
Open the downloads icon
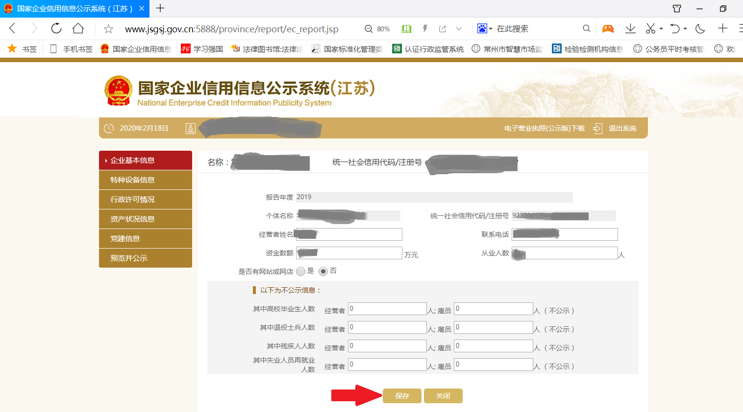(x=630, y=28)
